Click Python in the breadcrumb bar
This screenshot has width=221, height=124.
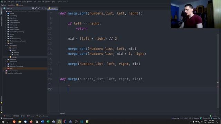click(3, 5)
